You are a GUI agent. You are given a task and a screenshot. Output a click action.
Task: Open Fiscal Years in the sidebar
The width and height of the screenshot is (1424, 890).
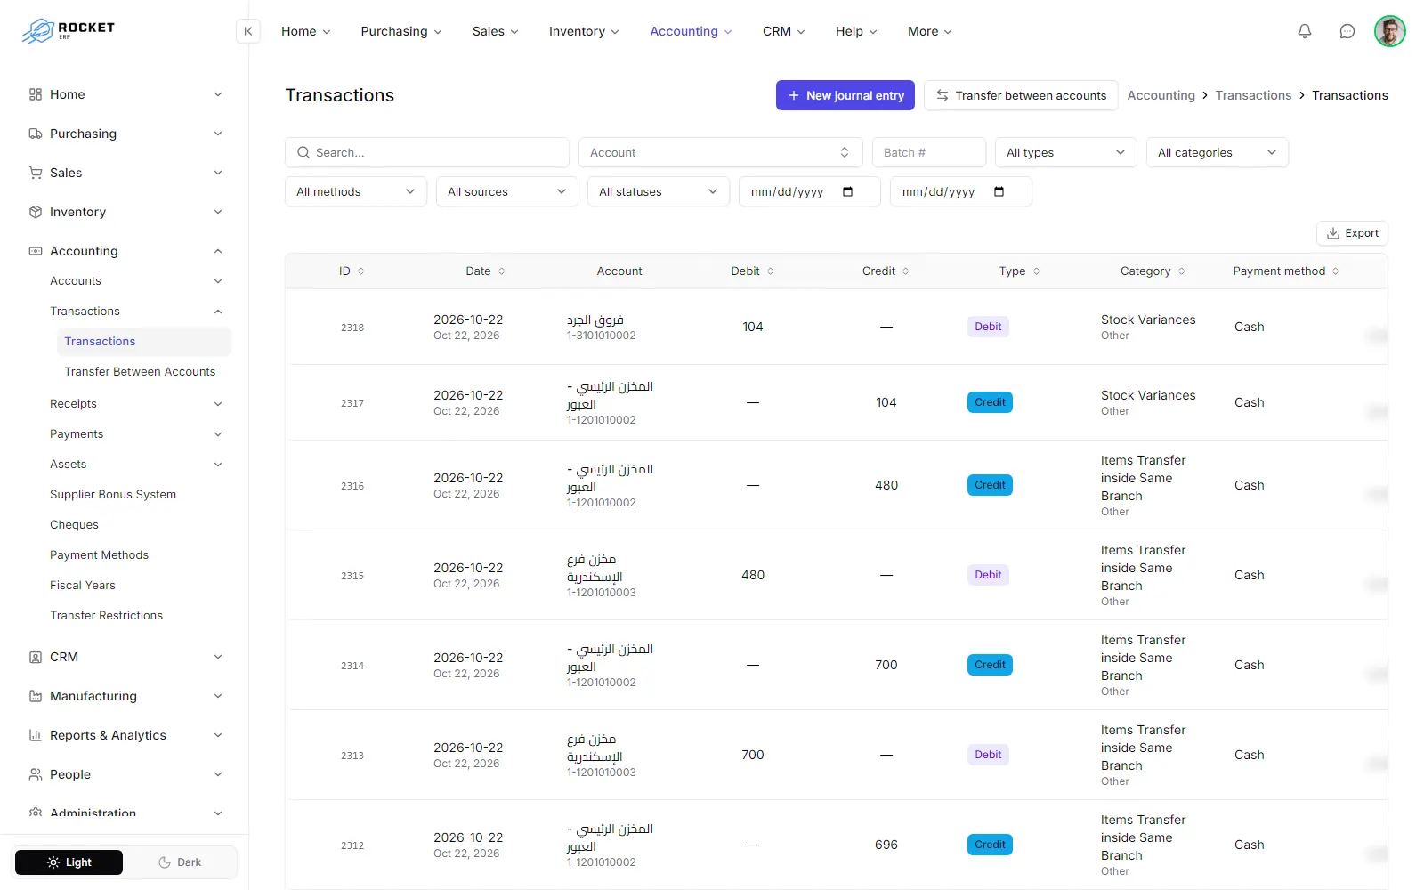(x=83, y=586)
